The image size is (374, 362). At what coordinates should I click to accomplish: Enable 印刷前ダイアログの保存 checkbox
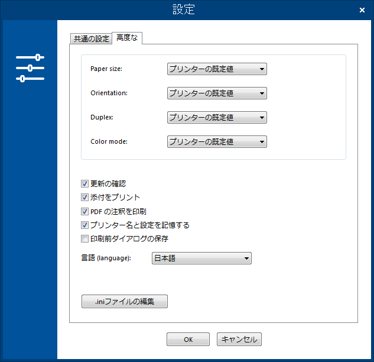84,238
